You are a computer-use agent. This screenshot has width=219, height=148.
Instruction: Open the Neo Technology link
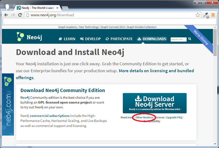89,27
